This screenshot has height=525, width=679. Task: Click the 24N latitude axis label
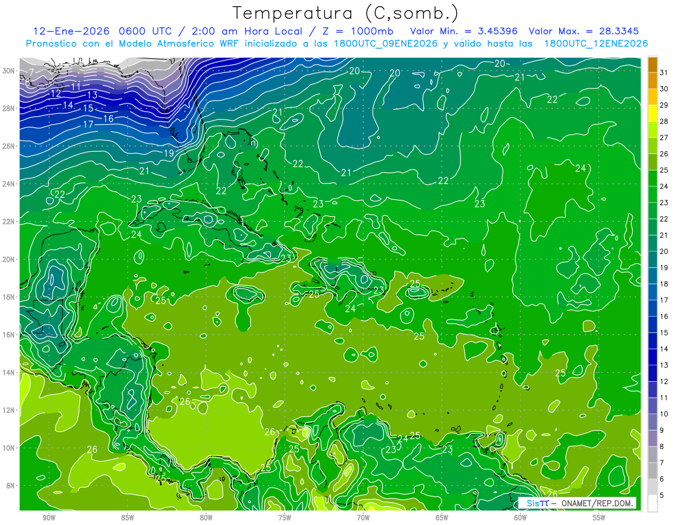[10, 183]
